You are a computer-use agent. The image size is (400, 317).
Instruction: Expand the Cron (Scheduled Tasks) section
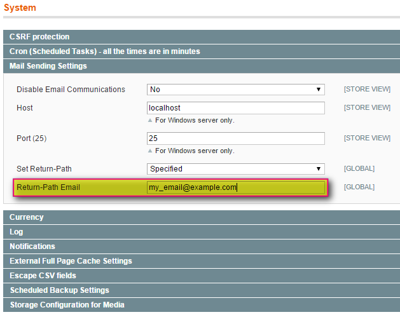[104, 51]
